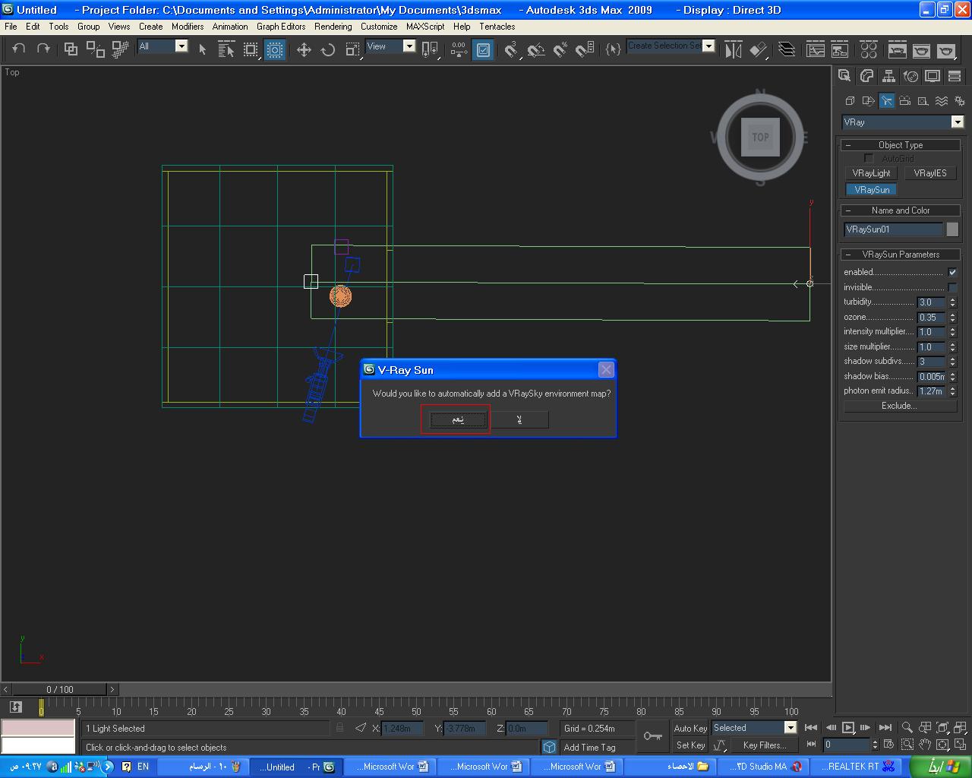This screenshot has height=778, width=972.
Task: Open the Material Editor icon
Action: (x=869, y=50)
